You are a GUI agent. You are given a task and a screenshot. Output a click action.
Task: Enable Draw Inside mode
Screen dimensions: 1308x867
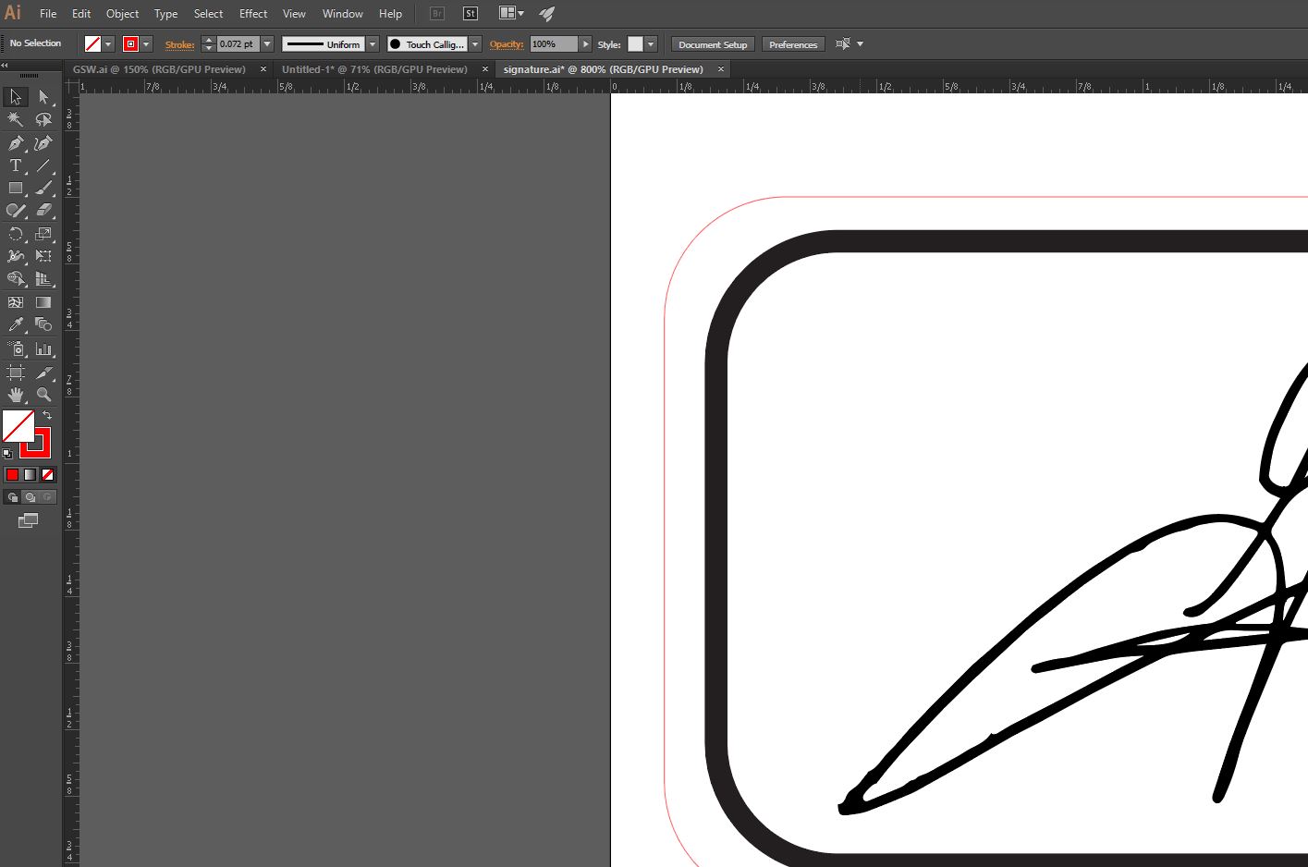pyautogui.click(x=47, y=497)
